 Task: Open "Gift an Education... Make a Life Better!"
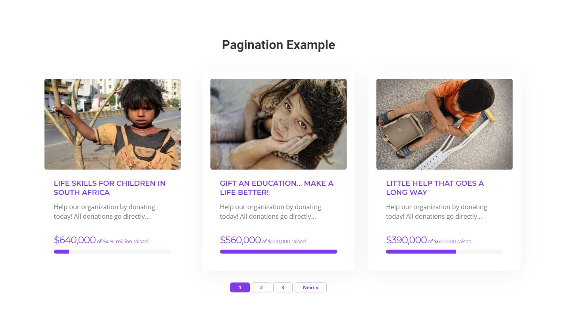276,188
